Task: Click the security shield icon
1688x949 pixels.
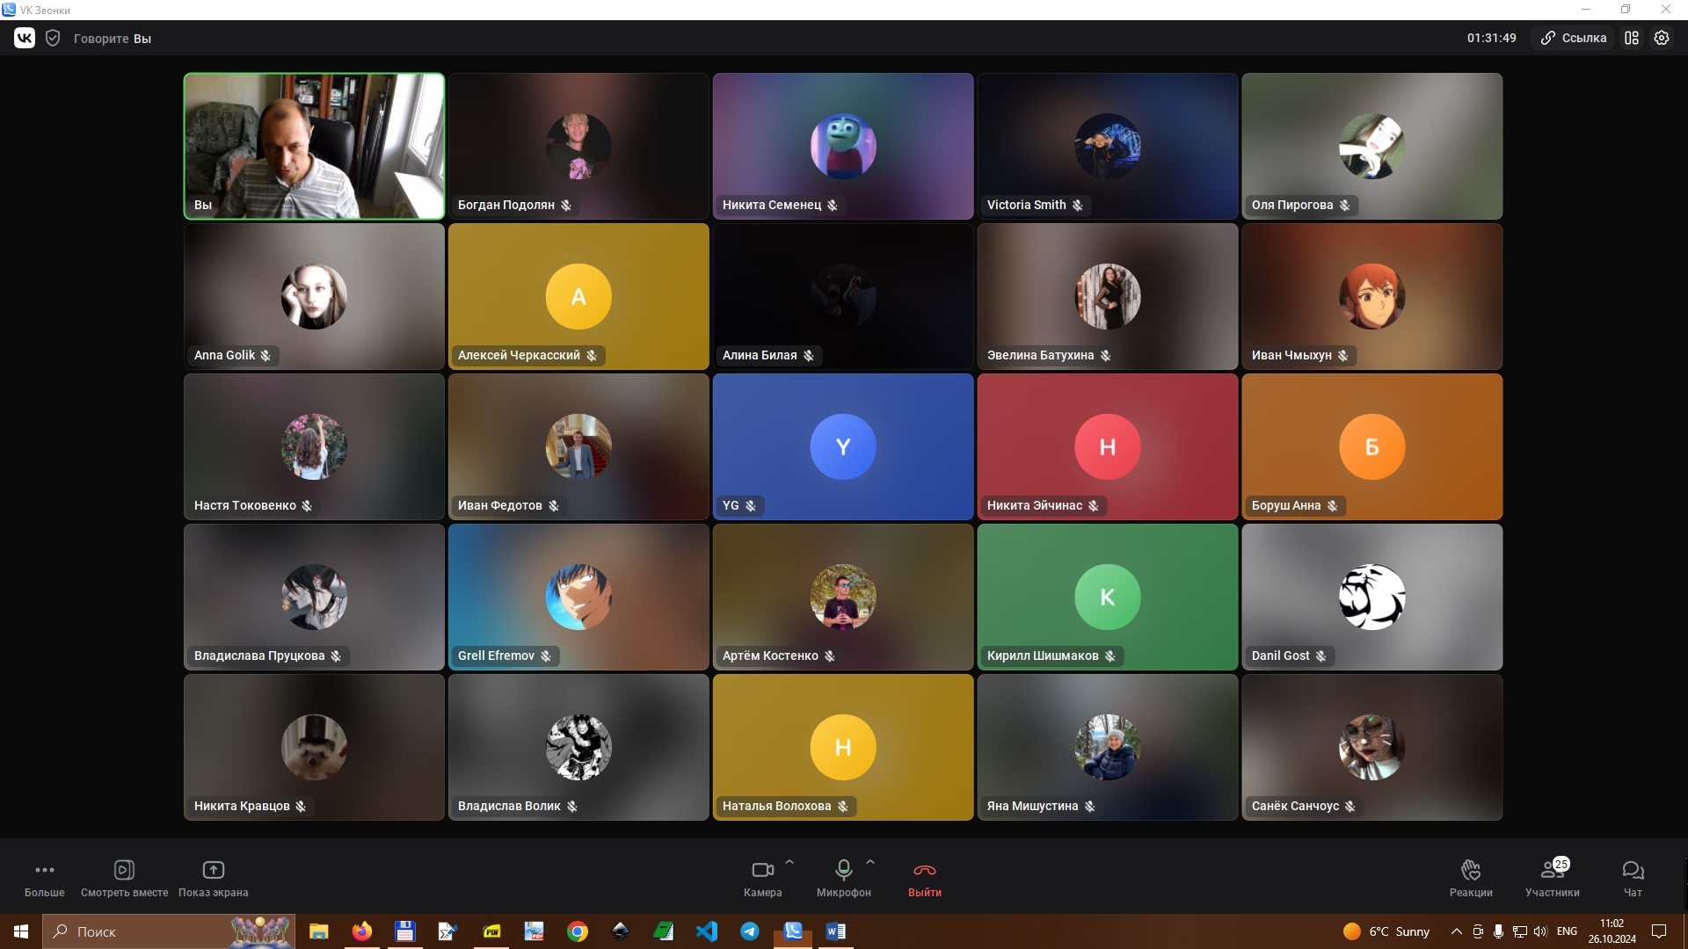Action: (53, 38)
